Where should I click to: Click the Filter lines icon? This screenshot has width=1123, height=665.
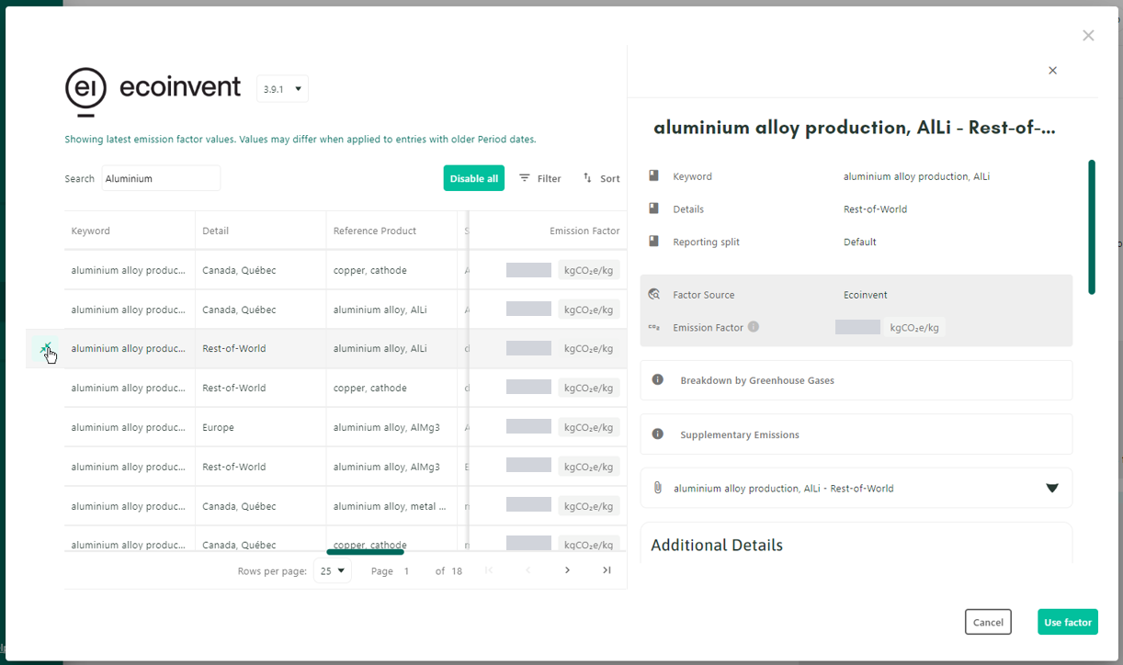click(525, 178)
